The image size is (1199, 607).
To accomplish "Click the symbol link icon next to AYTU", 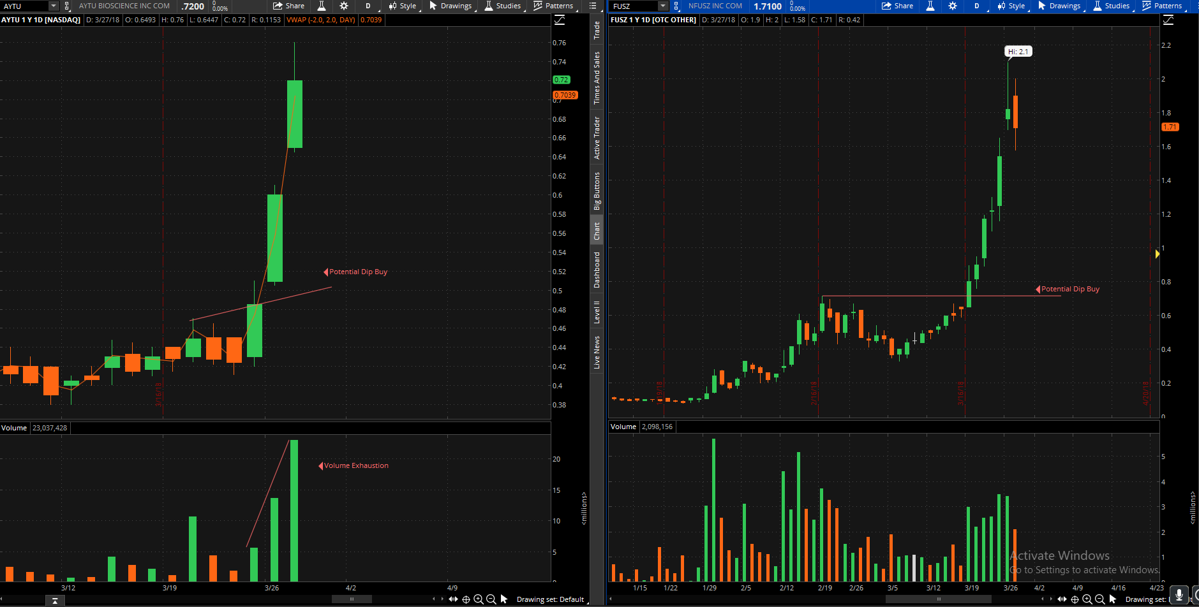I will tap(67, 6).
